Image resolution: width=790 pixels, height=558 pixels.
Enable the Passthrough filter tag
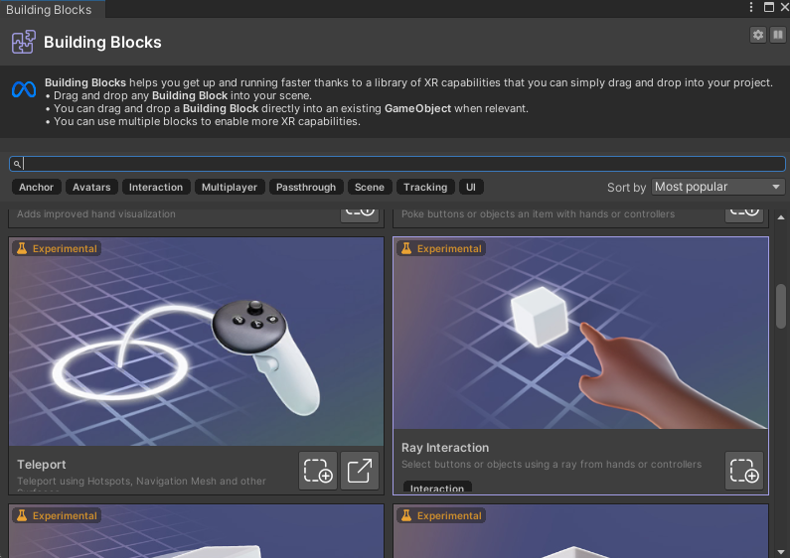pos(306,187)
